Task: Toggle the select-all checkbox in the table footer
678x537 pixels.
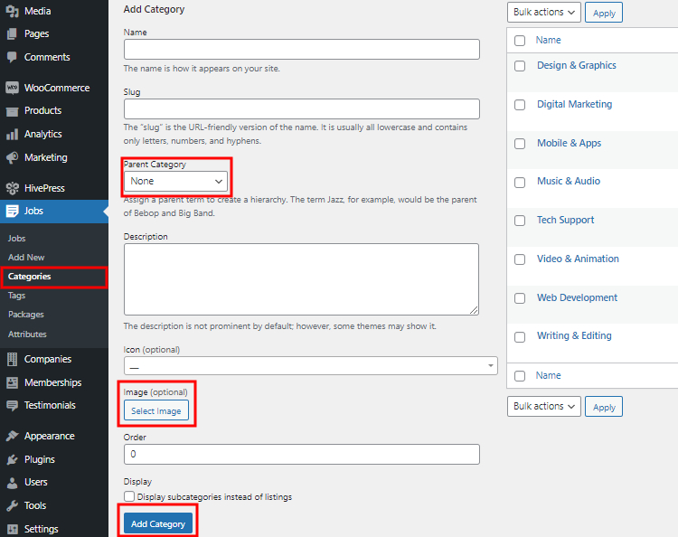Action: 520,376
